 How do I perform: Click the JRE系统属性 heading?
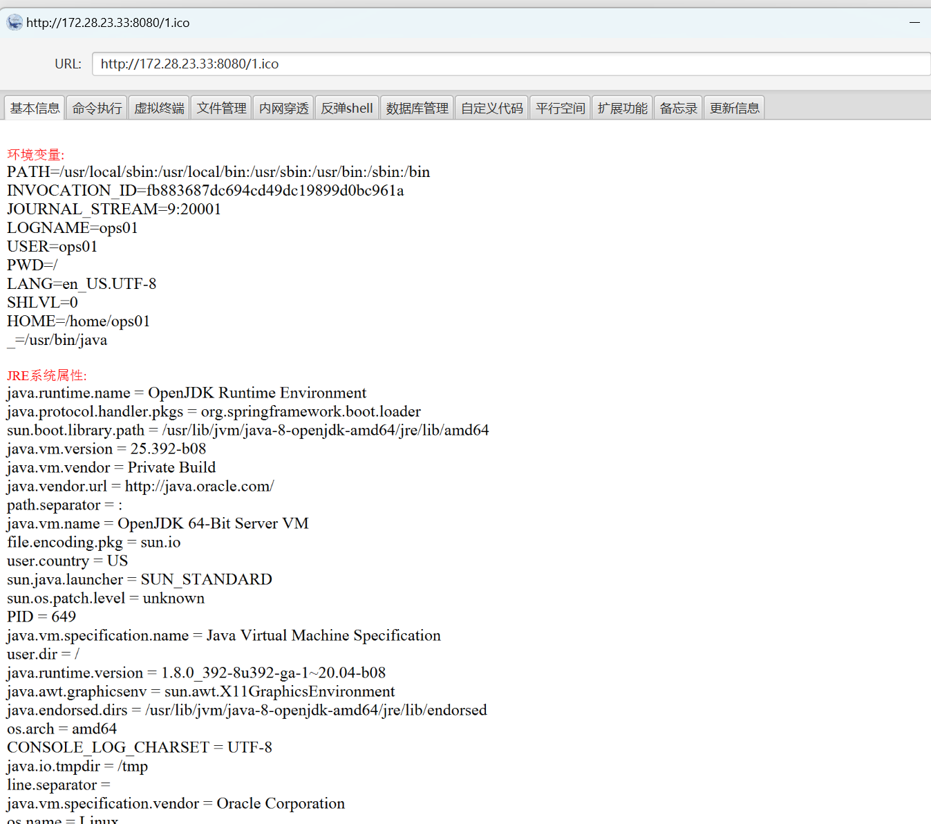point(47,375)
